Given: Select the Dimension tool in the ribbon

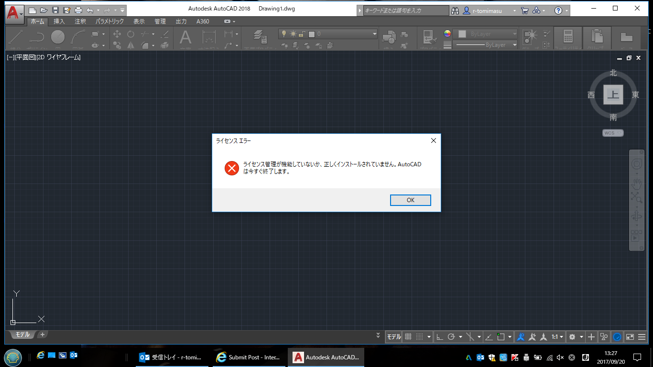Looking at the screenshot, I should coord(209,38).
